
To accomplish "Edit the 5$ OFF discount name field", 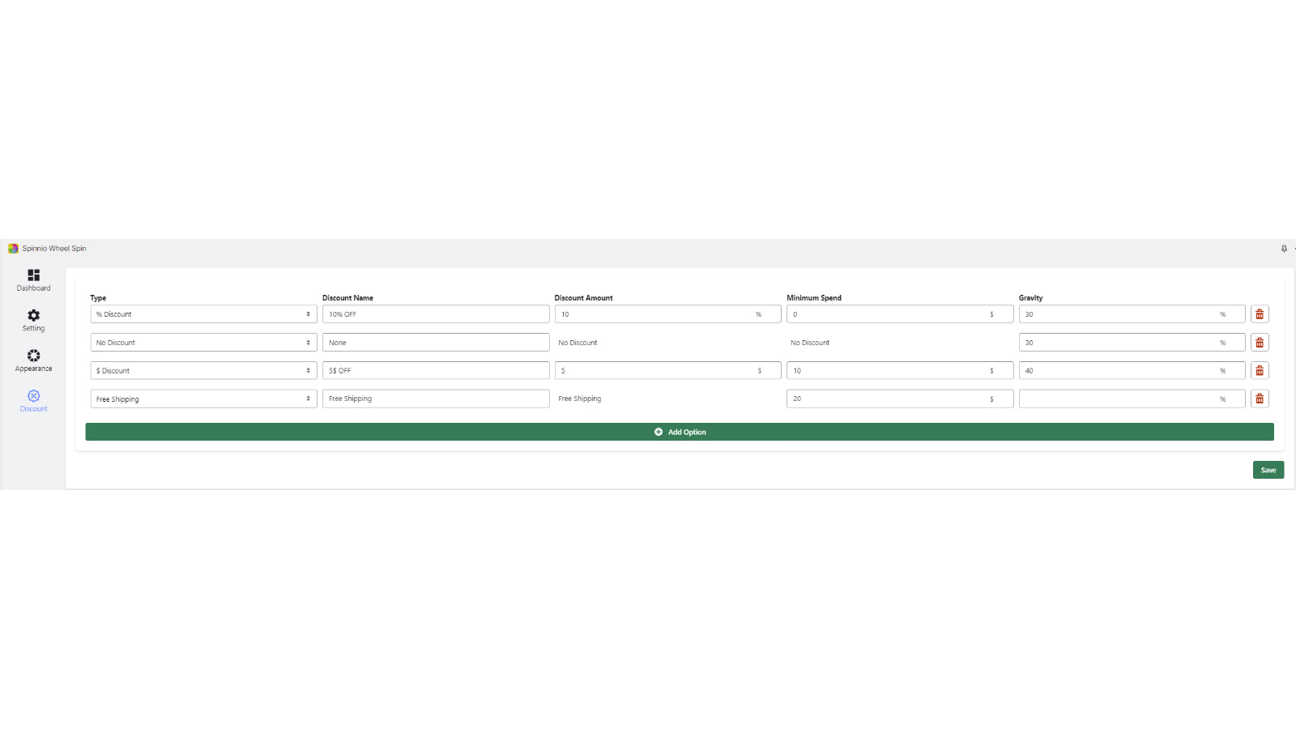I will click(x=436, y=370).
